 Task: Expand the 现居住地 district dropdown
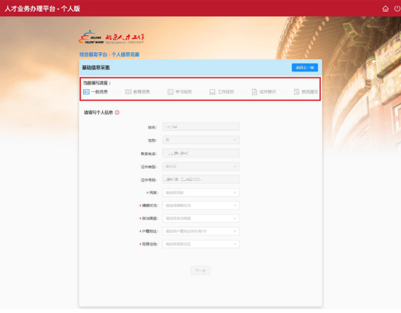tap(201, 244)
